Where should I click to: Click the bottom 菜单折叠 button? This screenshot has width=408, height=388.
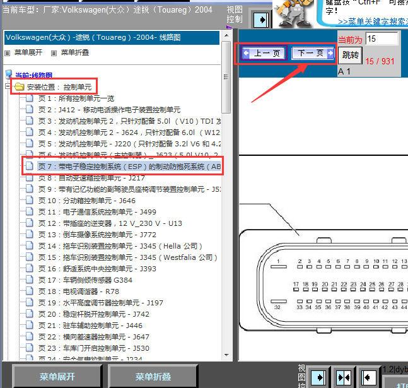click(x=153, y=377)
